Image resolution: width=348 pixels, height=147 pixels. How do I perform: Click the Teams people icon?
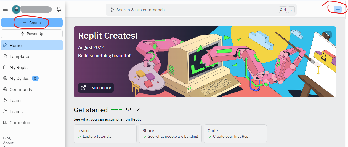(5, 111)
